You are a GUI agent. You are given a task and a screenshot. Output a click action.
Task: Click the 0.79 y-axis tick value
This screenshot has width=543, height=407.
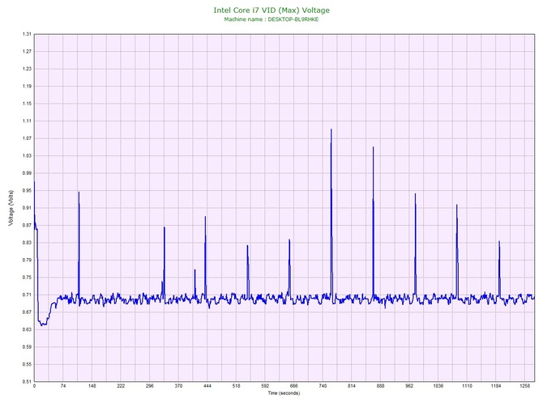pyautogui.click(x=27, y=260)
